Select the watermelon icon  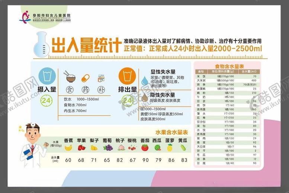(x=158, y=148)
